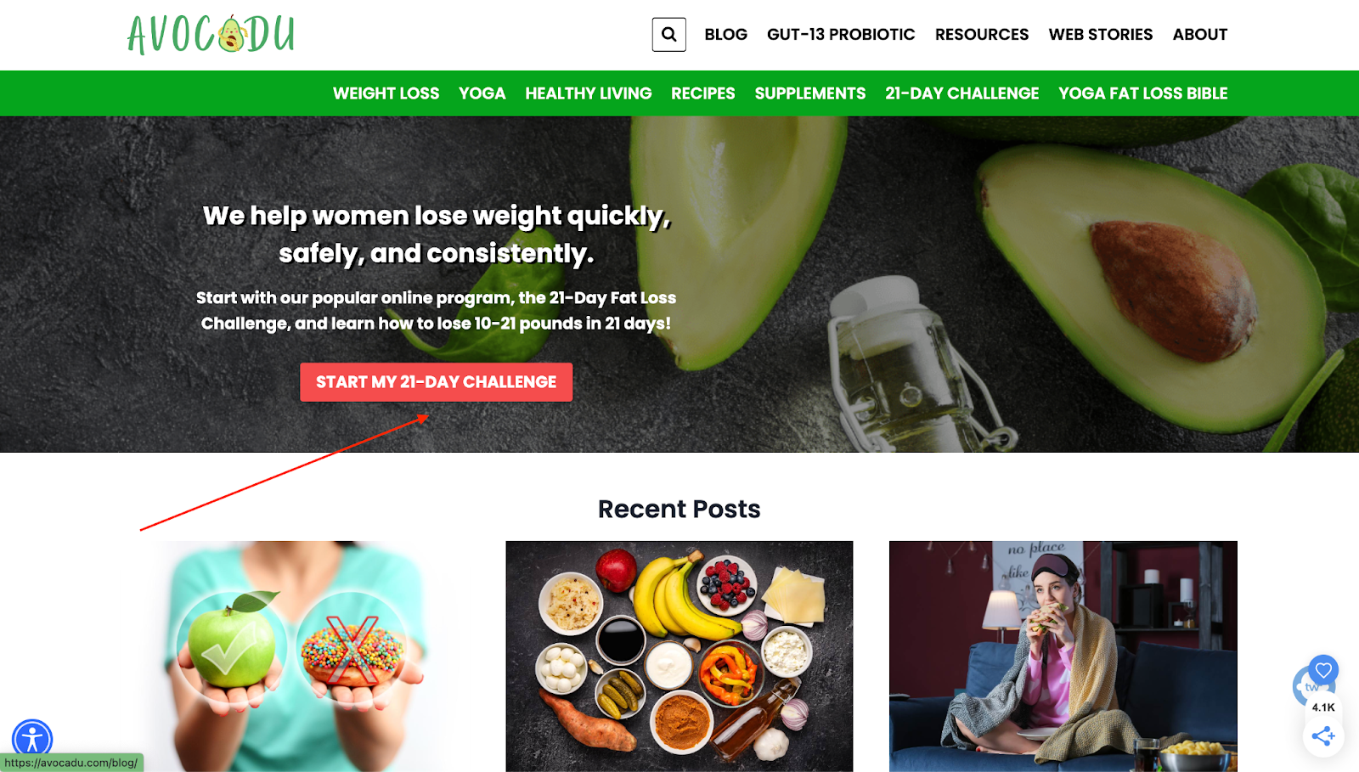
Task: Click the share icon button
Action: coord(1322,736)
